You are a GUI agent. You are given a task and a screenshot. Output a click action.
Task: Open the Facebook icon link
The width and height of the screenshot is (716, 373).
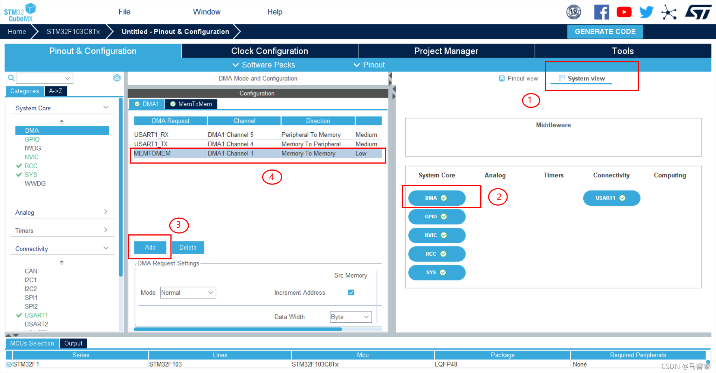tap(602, 12)
